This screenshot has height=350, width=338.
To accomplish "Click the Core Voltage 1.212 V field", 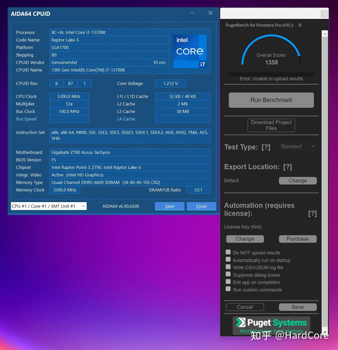I will click(171, 83).
